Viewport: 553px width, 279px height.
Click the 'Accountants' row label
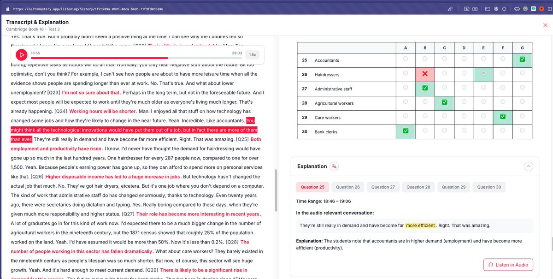point(327,60)
